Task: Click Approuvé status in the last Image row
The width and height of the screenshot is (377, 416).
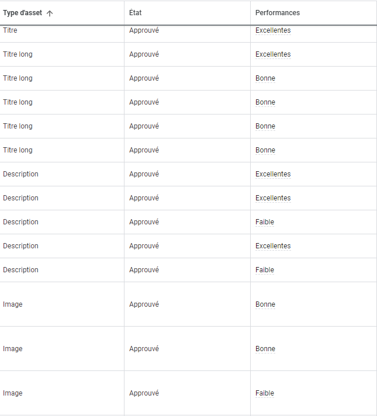Action: coord(144,393)
